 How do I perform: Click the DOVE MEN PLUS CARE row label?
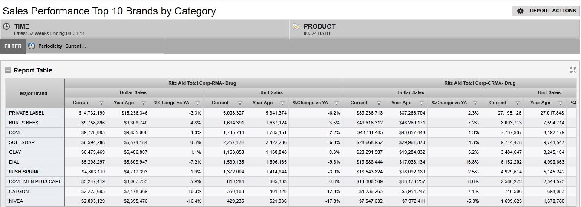coord(35,181)
